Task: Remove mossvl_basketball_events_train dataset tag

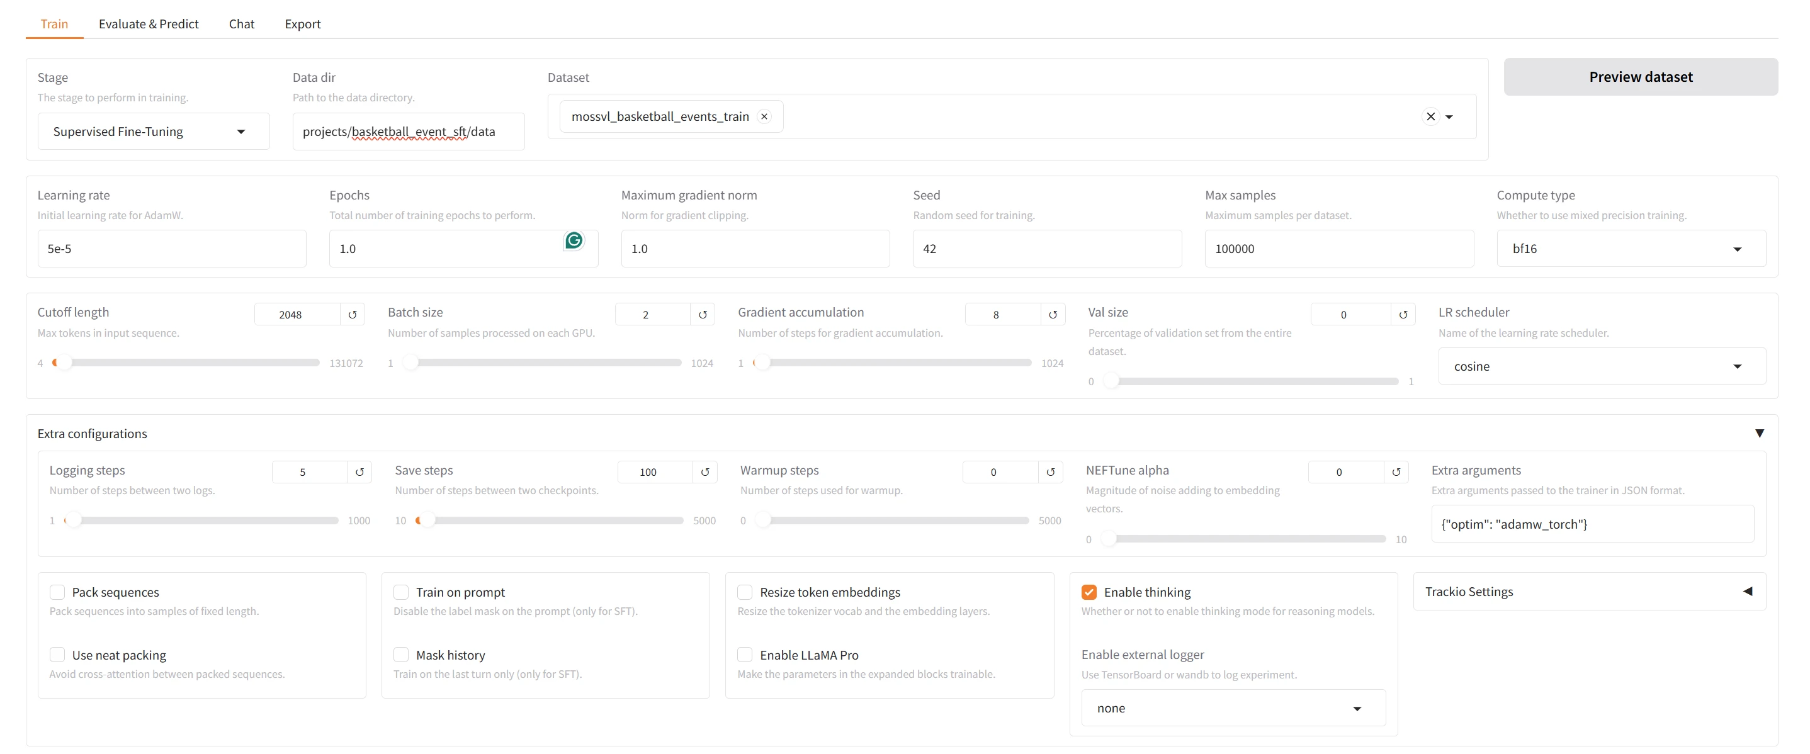Action: pyautogui.click(x=764, y=116)
